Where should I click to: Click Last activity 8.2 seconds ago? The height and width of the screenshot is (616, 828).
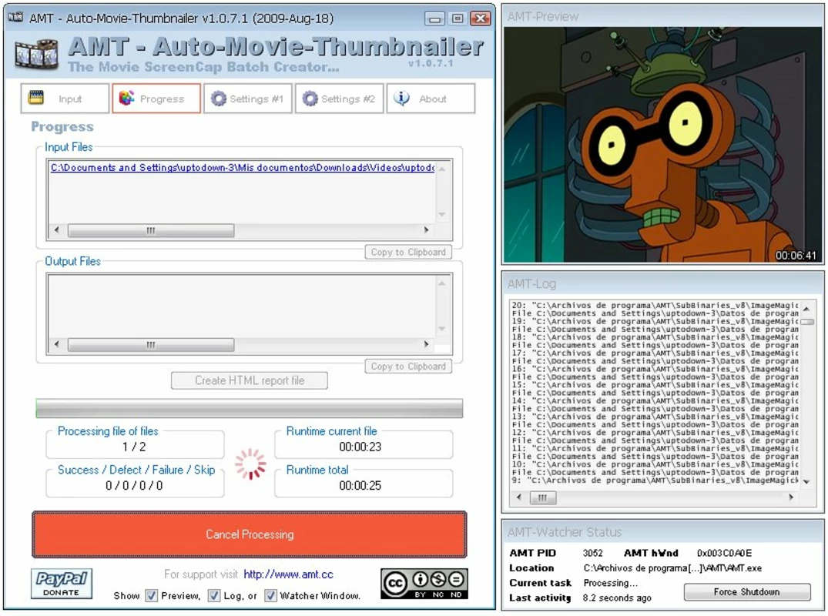[617, 598]
